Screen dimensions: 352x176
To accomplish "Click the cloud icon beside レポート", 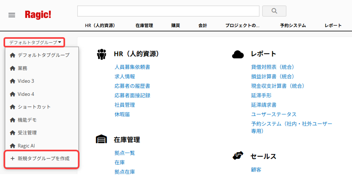I will click(238, 54).
